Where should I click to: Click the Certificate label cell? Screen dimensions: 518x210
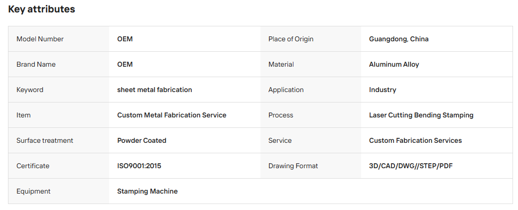click(x=58, y=166)
